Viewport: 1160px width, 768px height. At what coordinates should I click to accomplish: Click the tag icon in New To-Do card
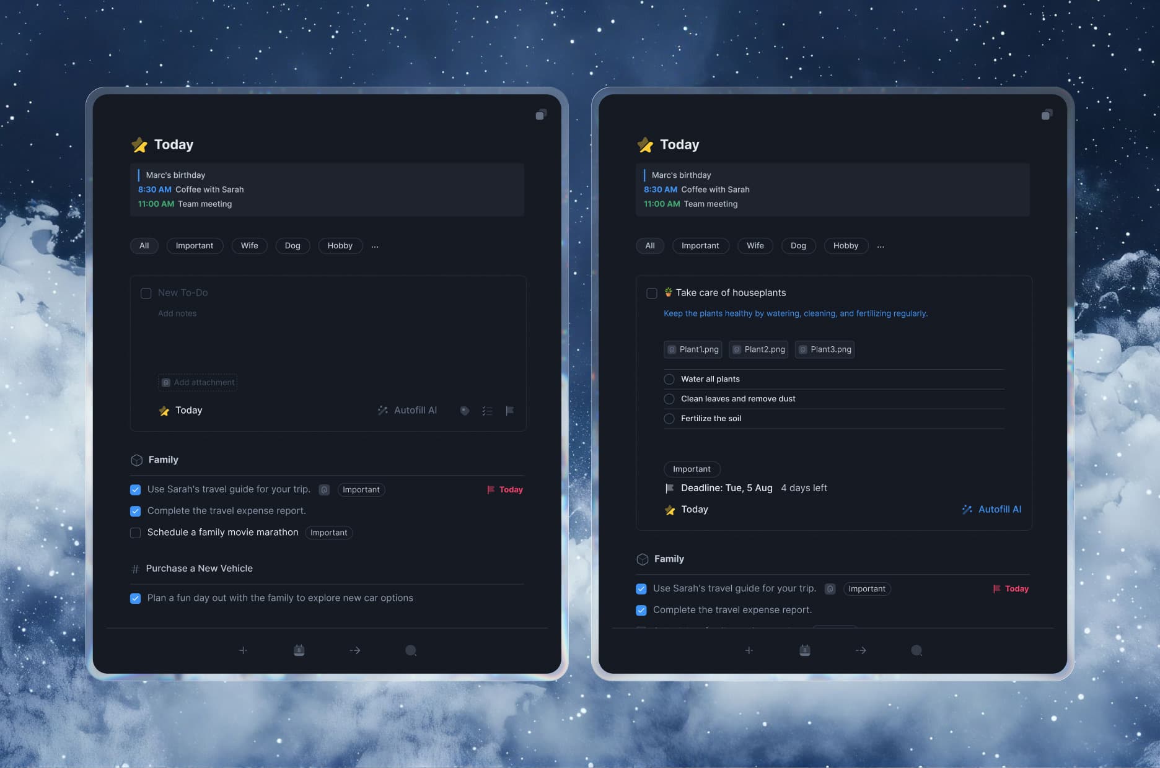pos(465,411)
